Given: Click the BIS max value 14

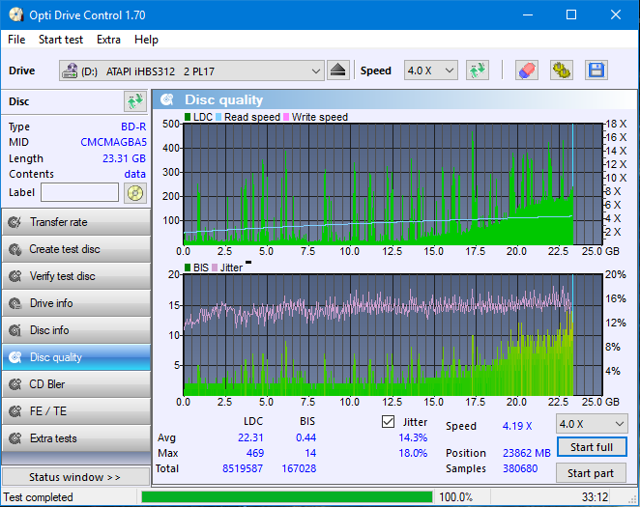Looking at the screenshot, I should (x=310, y=453).
